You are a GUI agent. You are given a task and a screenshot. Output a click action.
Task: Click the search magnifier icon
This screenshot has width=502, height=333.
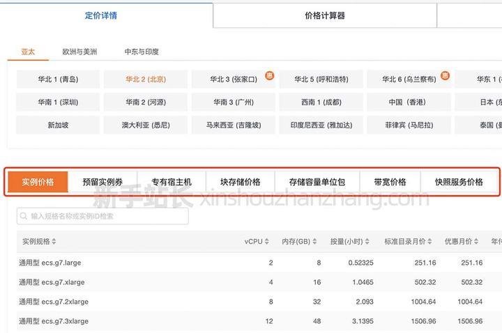pyautogui.click(x=24, y=216)
